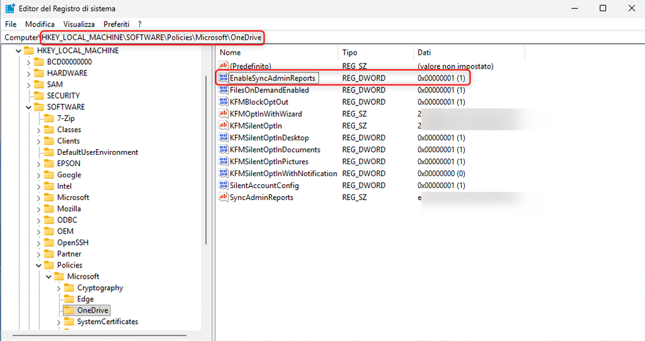Collapse the SOFTWARE key
This screenshot has height=341, width=645.
[x=28, y=107]
